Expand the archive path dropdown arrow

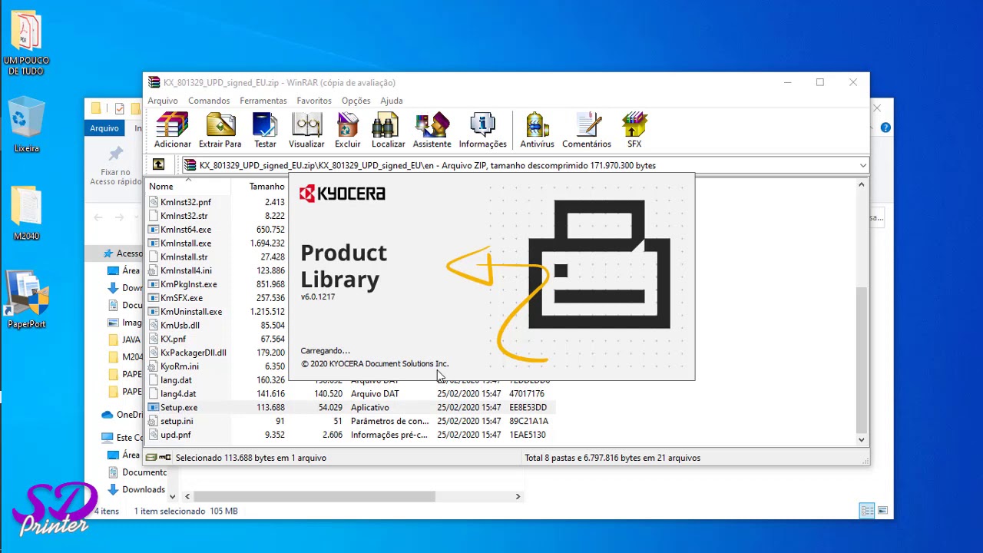(x=862, y=165)
